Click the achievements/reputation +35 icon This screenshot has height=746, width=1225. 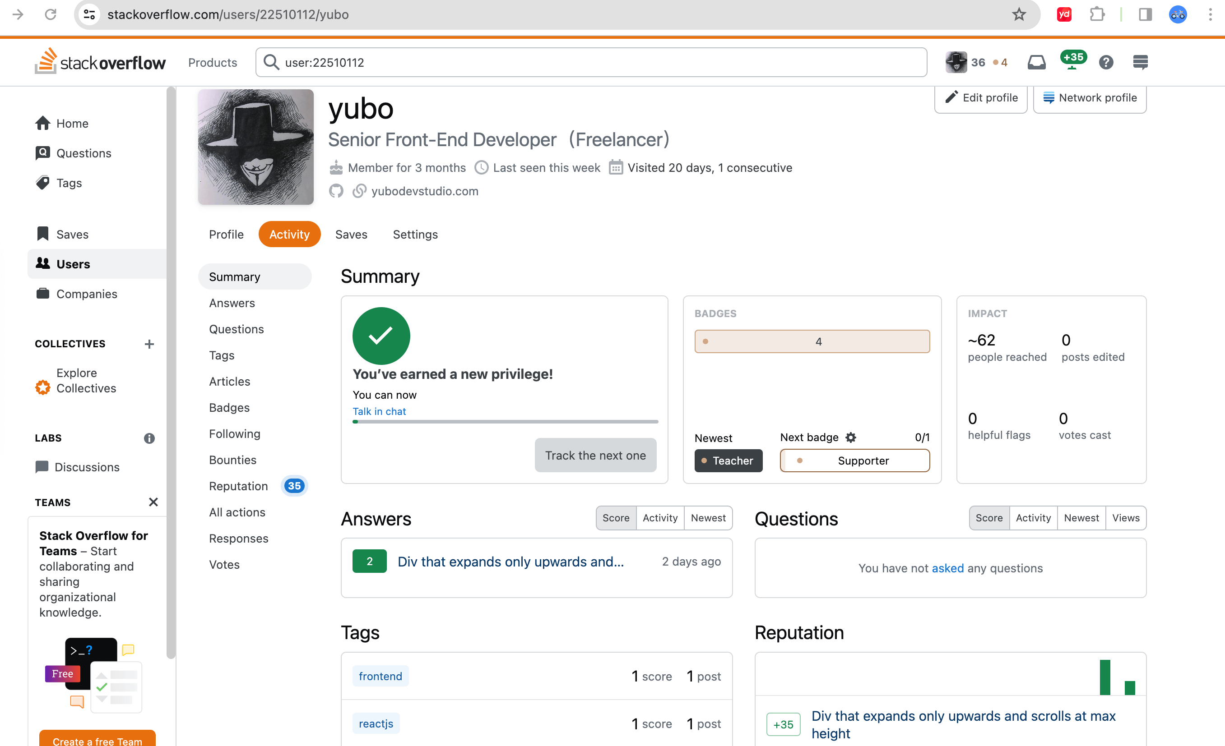tap(1070, 62)
